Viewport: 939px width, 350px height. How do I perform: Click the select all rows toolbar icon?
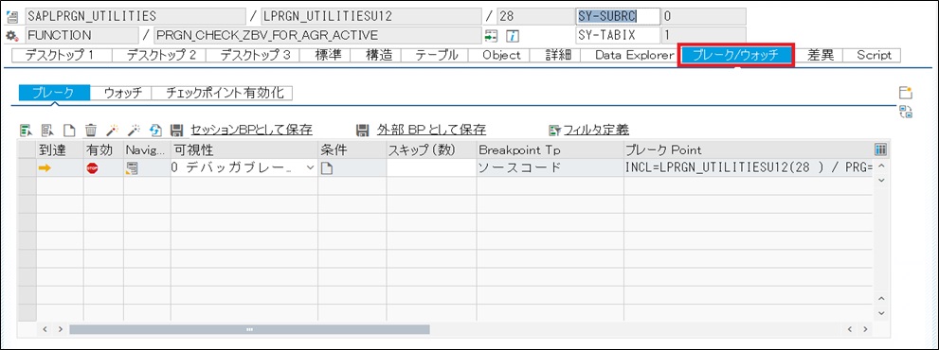(x=26, y=130)
